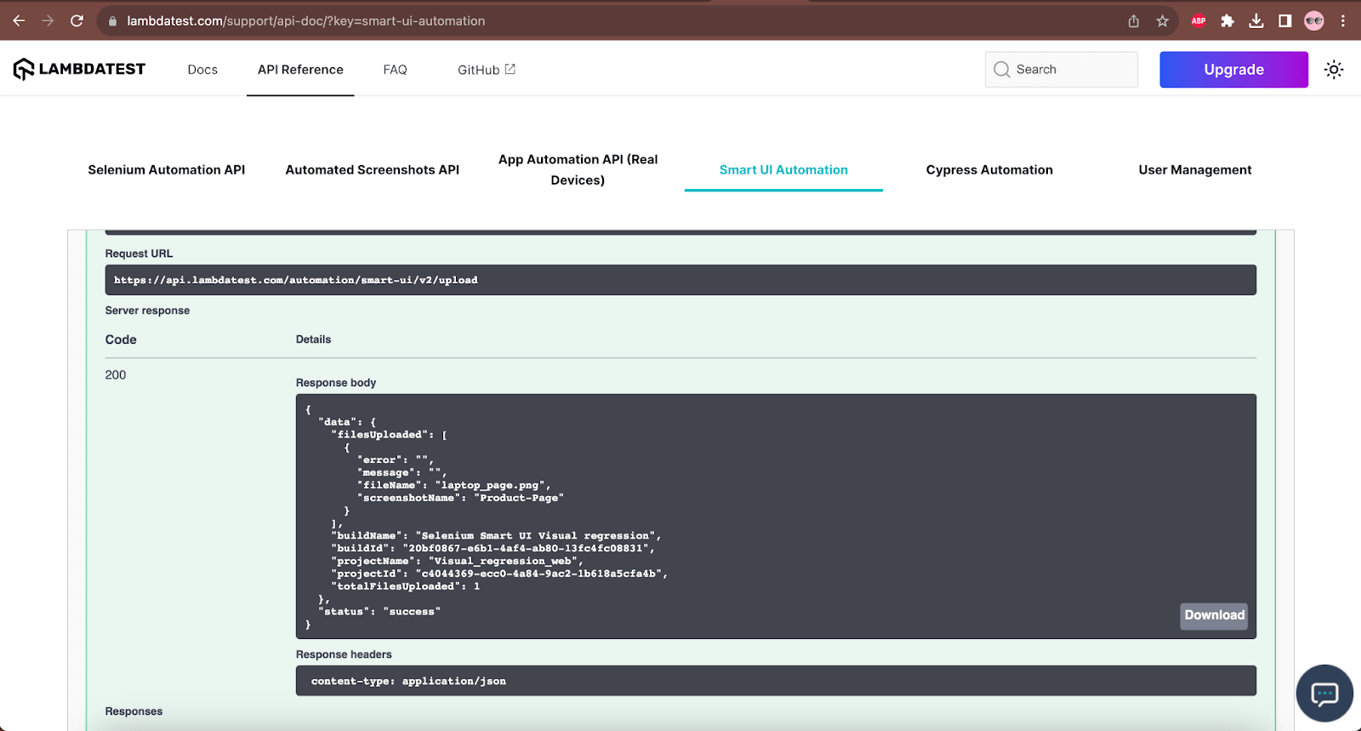Click the share page icon in address bar

pos(1134,21)
